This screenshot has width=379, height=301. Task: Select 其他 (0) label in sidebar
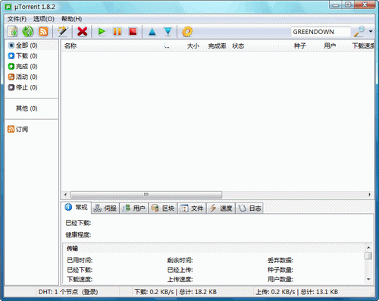(x=27, y=108)
